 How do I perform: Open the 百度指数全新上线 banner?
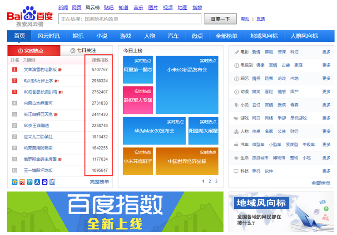[115, 212]
